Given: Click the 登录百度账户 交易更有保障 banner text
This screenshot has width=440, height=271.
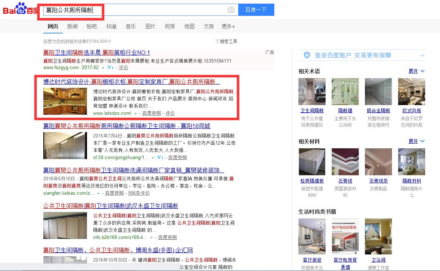Looking at the screenshot, I should [x=353, y=55].
